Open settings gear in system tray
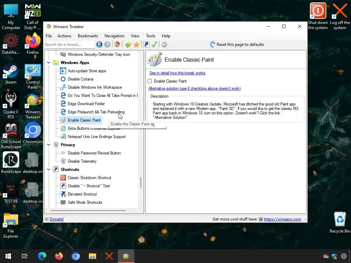The width and height of the screenshot is (351, 263). point(344,256)
